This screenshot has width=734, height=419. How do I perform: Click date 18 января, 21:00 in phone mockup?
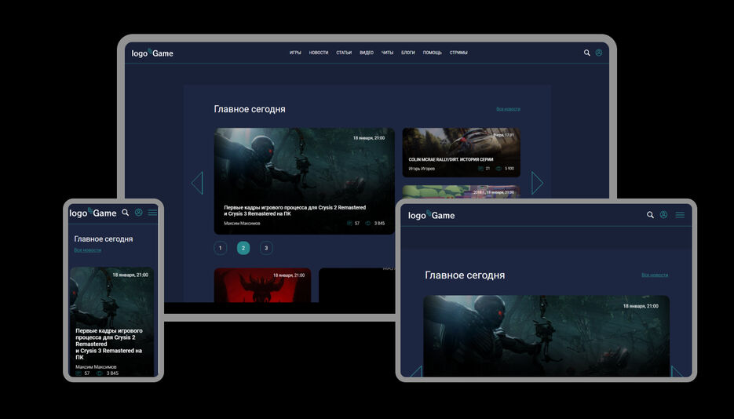click(130, 275)
